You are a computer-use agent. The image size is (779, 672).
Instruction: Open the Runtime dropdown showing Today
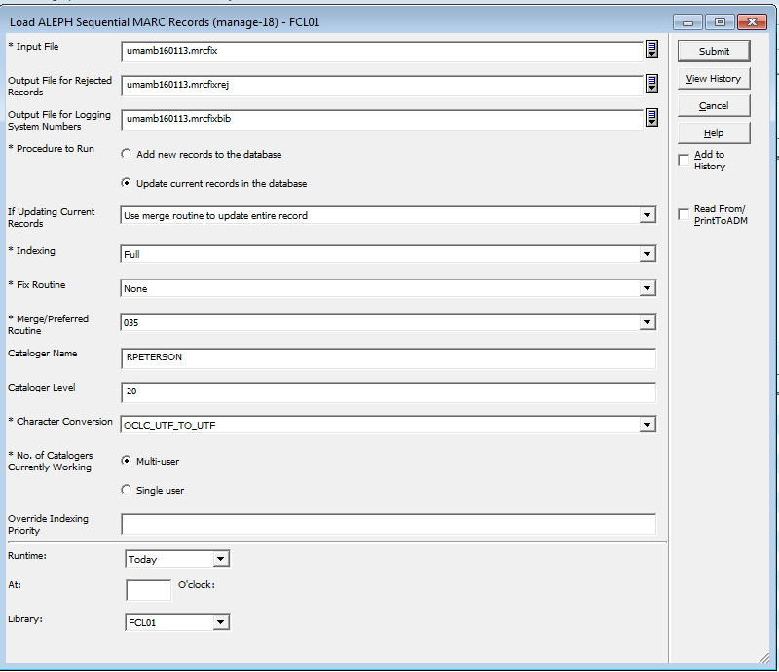(x=221, y=559)
